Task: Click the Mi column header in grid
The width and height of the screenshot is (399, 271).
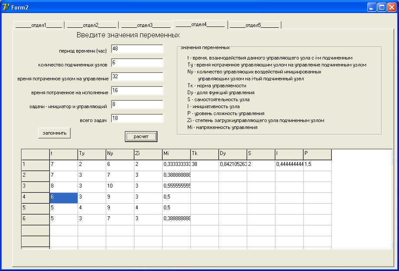Action: click(x=176, y=154)
